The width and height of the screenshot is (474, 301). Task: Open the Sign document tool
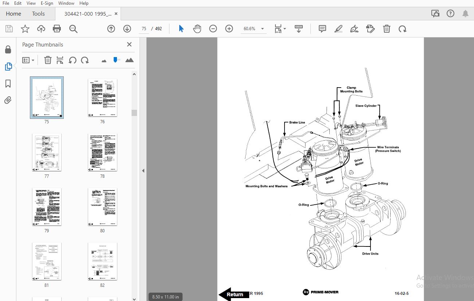coord(354,29)
